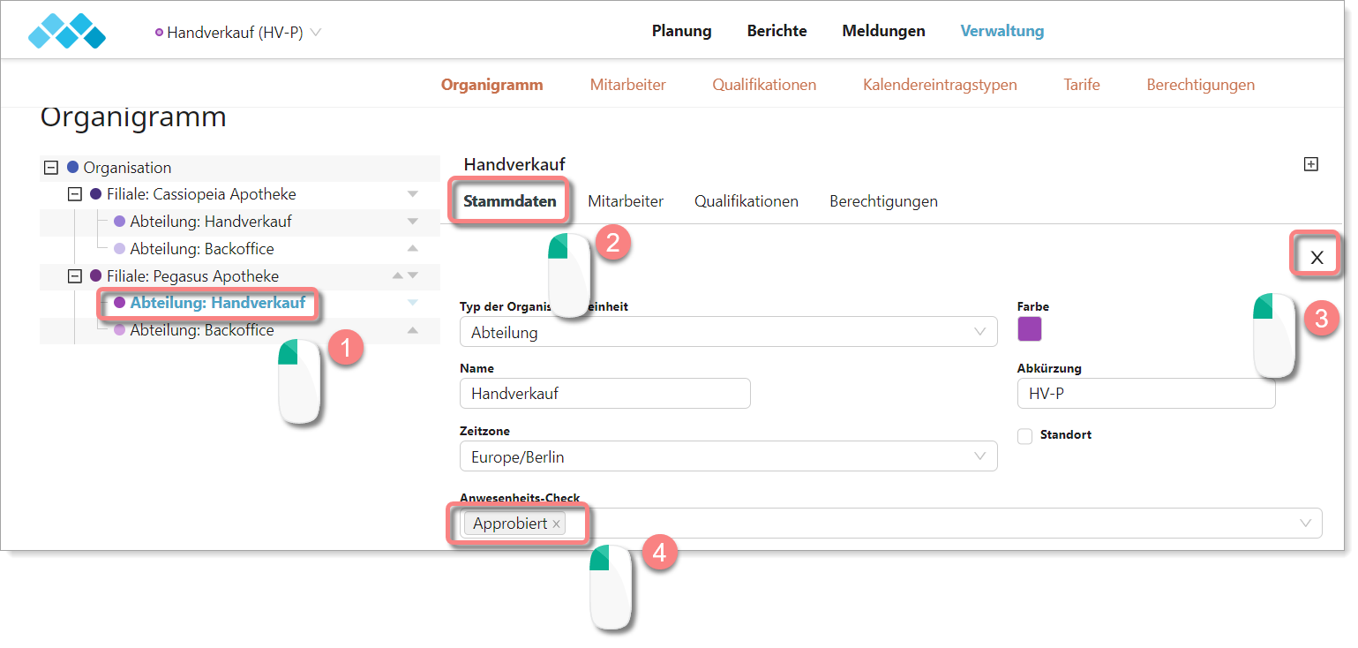Screen dimensions: 1358x648
Task: Click the app logo in header
Action: (67, 31)
